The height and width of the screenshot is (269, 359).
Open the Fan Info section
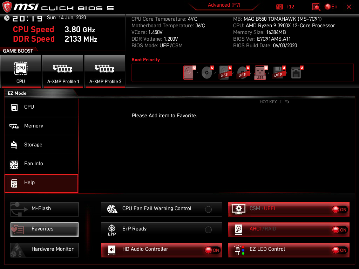pyautogui.click(x=41, y=164)
